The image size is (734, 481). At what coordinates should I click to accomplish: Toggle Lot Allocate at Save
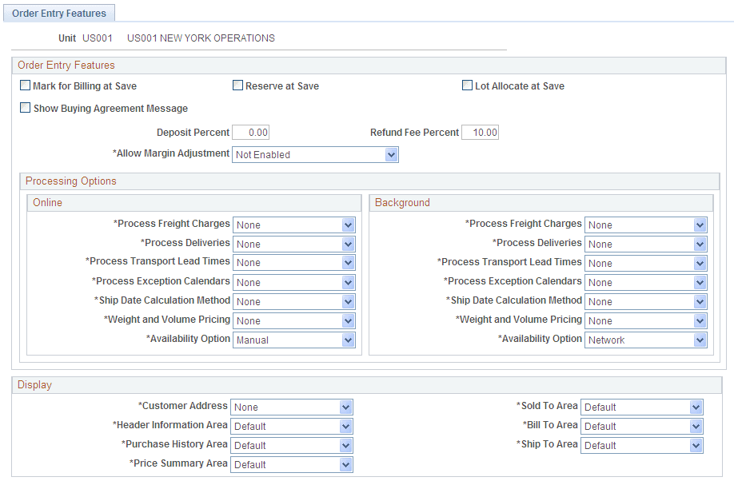point(466,85)
